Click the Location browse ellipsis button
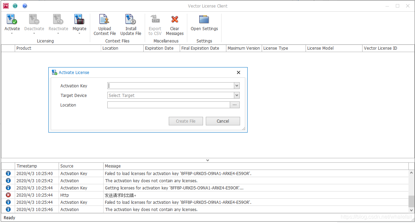415x223 pixels. 235,105
